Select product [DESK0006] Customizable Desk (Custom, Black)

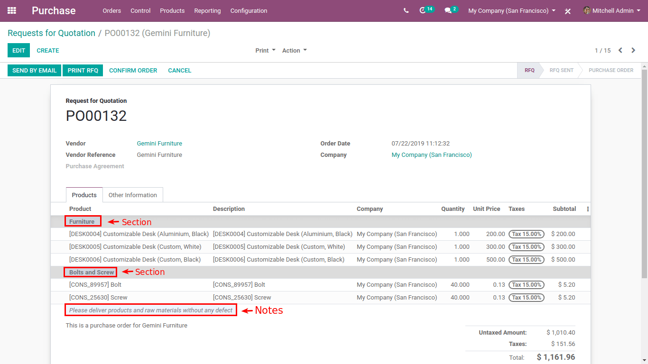pos(135,260)
